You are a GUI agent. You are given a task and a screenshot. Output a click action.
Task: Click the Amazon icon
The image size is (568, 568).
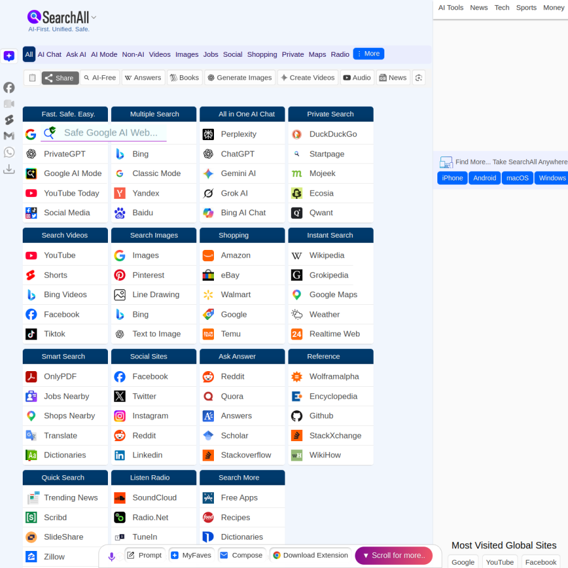point(208,256)
